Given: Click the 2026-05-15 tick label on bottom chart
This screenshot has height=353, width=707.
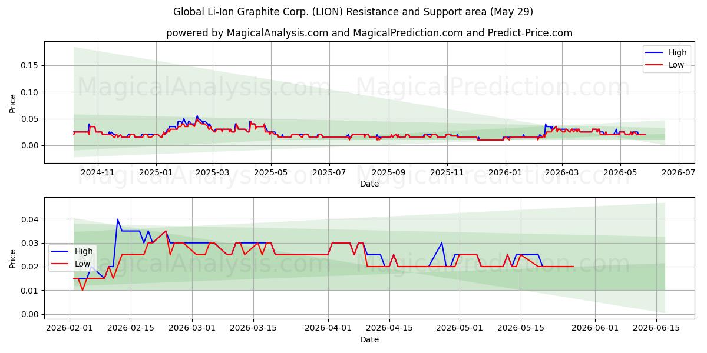Looking at the screenshot, I should click(520, 328).
